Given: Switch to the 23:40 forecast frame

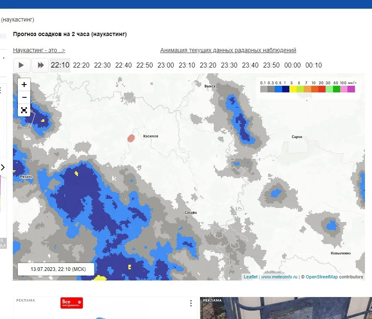Looking at the screenshot, I should (x=250, y=65).
